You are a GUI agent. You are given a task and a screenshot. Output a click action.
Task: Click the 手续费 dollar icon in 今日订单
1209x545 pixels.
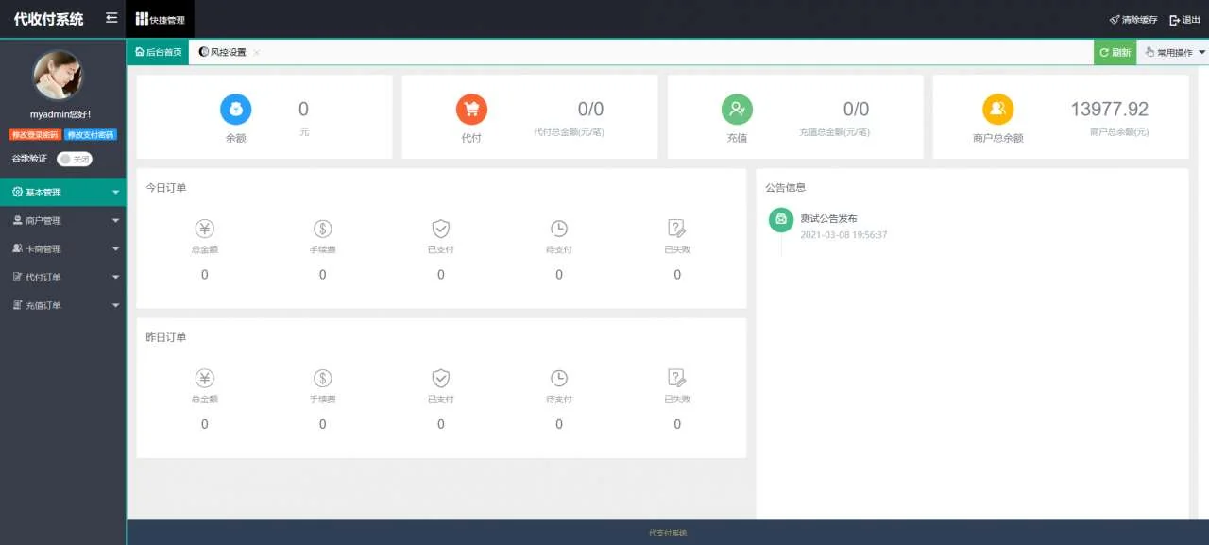pyautogui.click(x=322, y=227)
